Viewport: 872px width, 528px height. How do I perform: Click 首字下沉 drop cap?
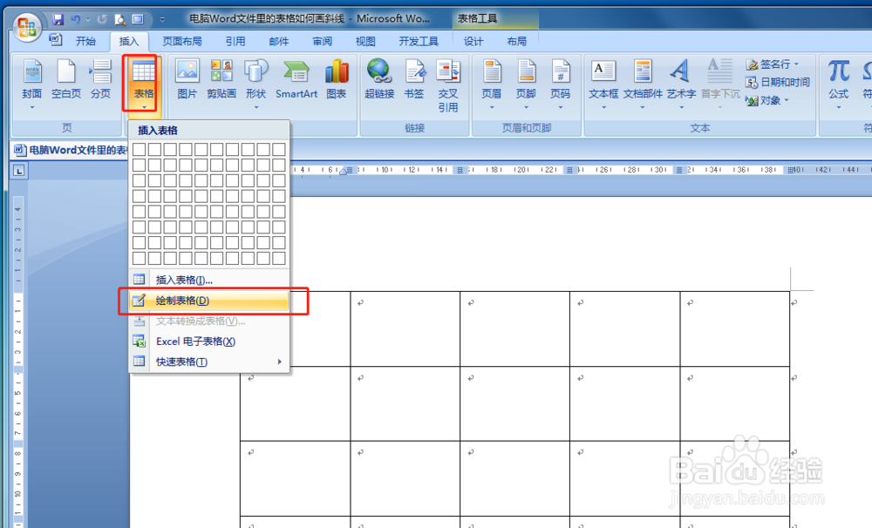(x=720, y=84)
